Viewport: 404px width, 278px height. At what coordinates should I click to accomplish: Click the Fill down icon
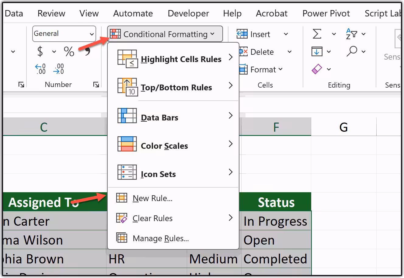[317, 51]
